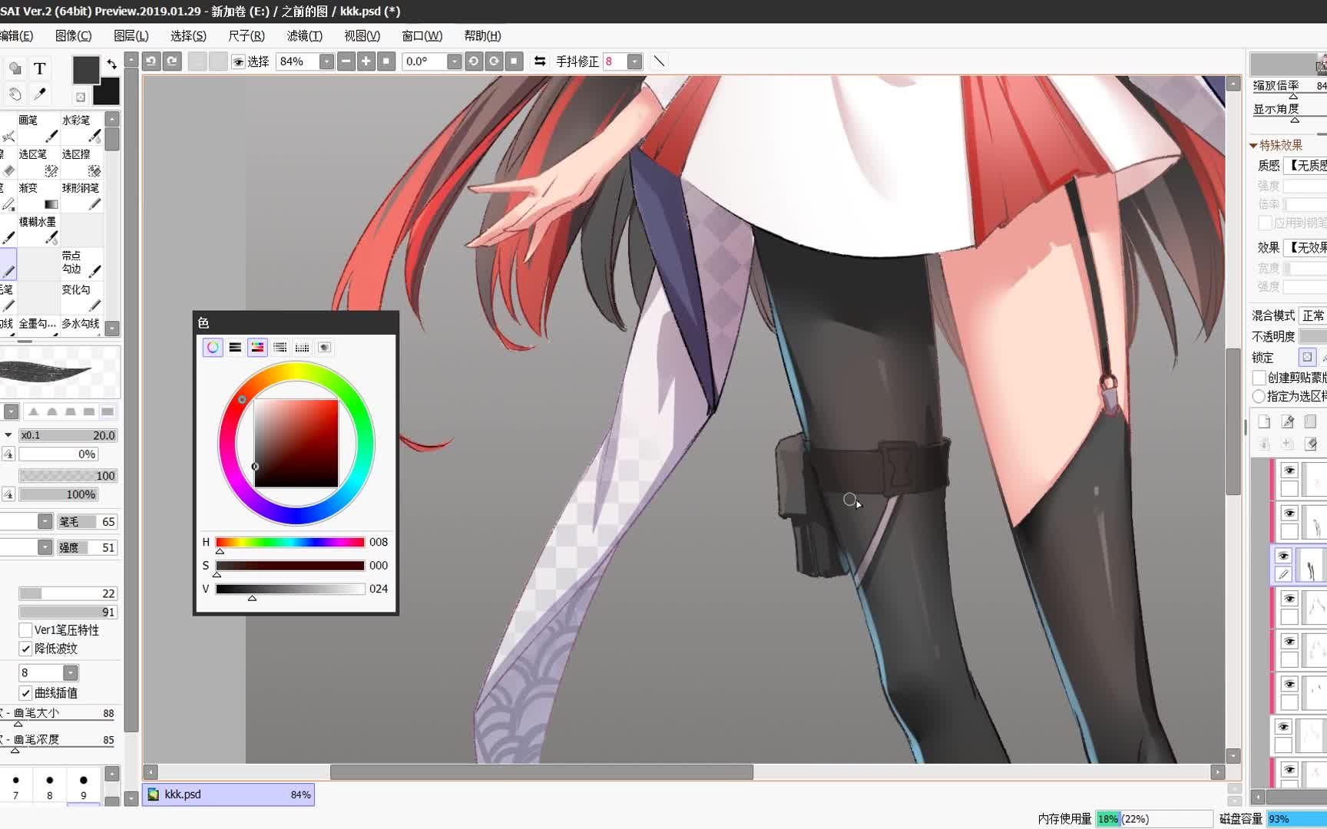Viewport: 1327px width, 829px height.
Task: Toggle the HSV sliders in the color panel
Action: [257, 348]
